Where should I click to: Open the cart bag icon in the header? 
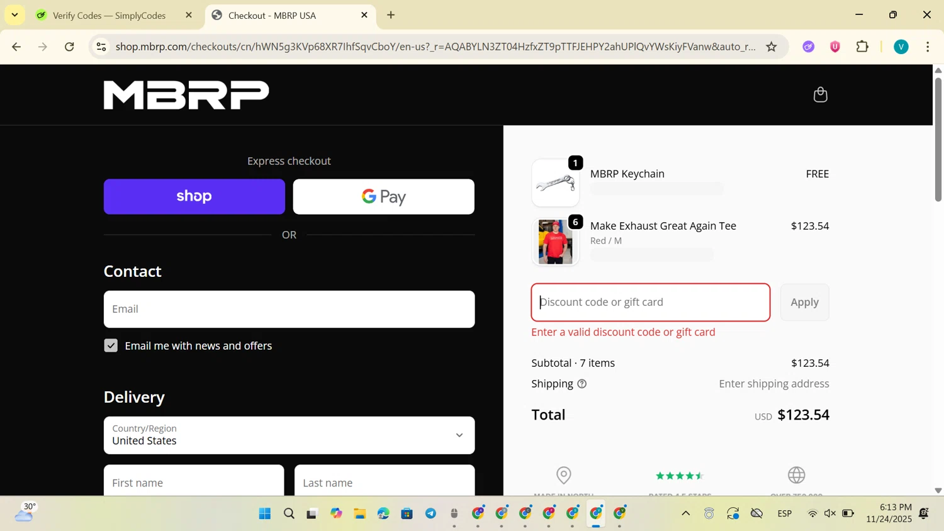820,94
